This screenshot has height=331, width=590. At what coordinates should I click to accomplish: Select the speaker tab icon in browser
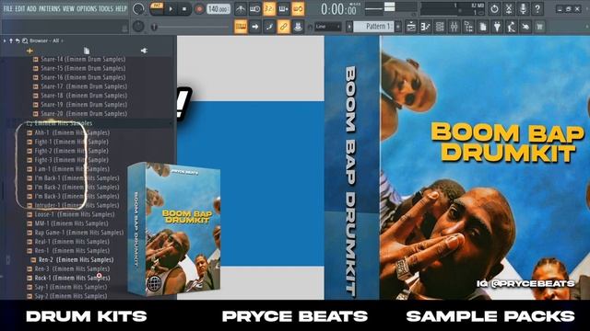[144, 51]
